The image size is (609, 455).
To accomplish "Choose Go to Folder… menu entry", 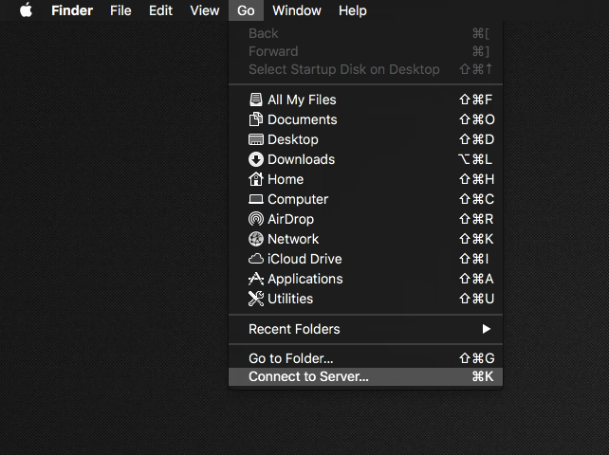I will coord(365,358).
